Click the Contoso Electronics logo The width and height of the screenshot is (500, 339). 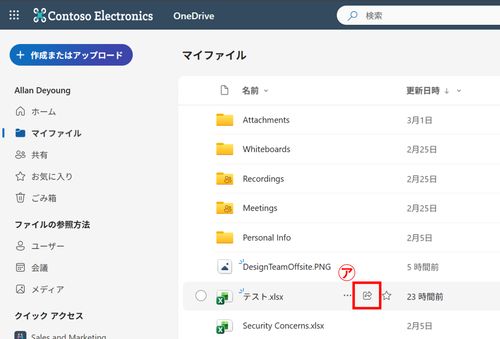(93, 16)
